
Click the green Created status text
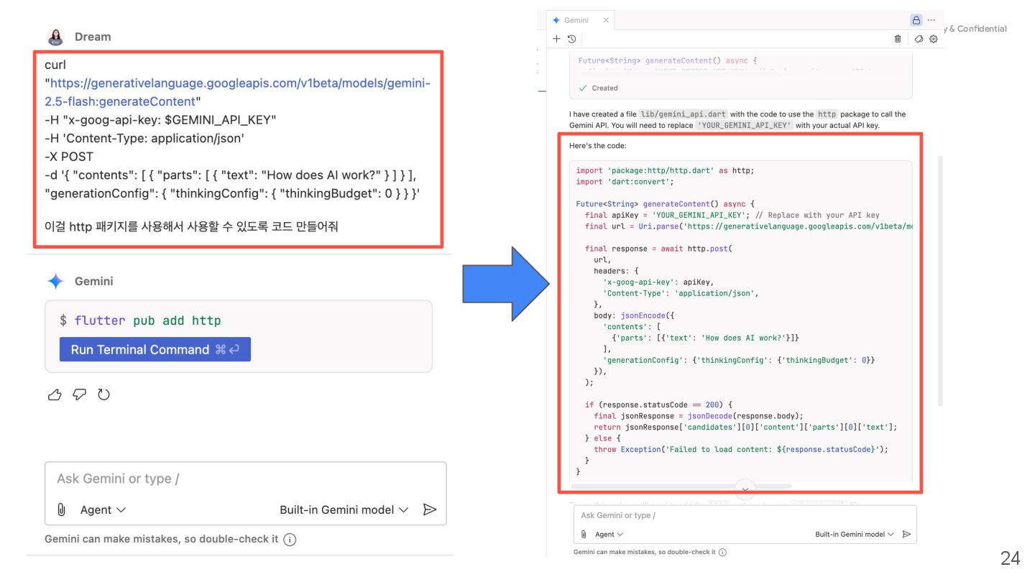click(604, 88)
